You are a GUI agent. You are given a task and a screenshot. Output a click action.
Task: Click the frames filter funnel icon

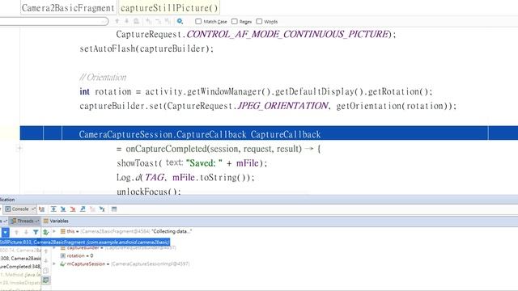(36, 232)
